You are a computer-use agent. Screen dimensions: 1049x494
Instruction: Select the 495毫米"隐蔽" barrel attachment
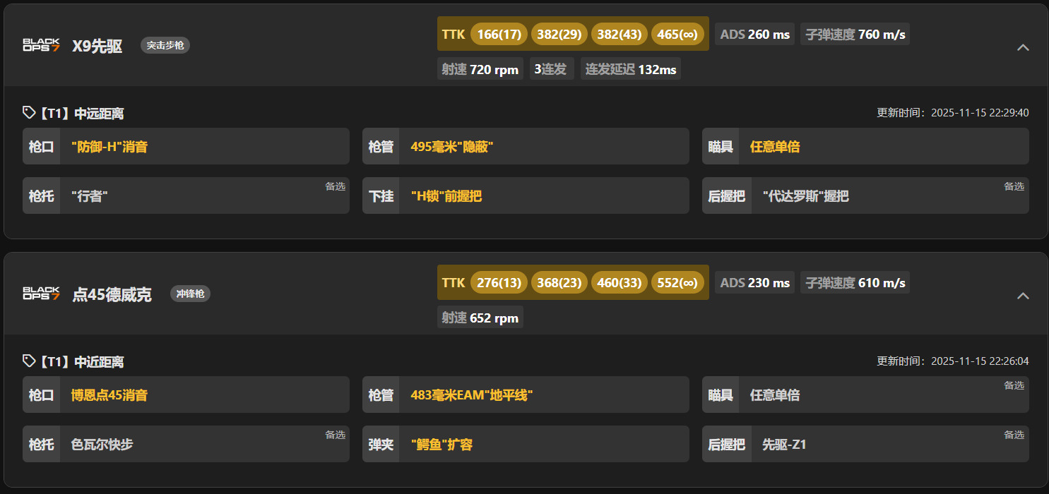click(451, 147)
